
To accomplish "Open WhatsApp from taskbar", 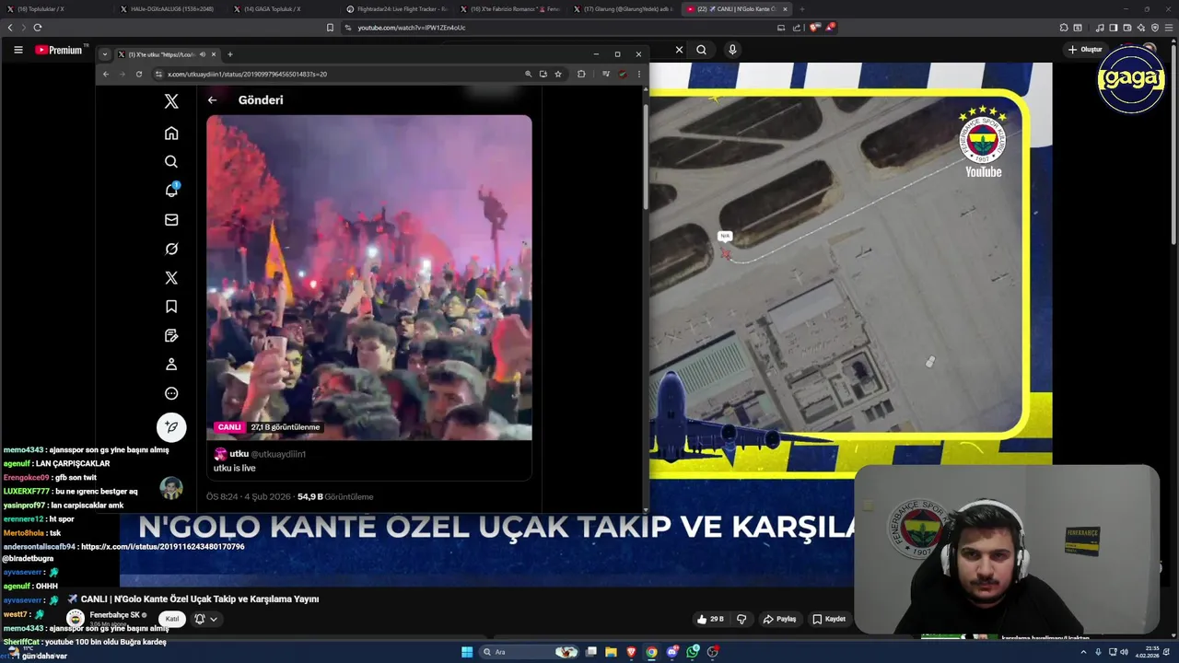I will click(693, 652).
